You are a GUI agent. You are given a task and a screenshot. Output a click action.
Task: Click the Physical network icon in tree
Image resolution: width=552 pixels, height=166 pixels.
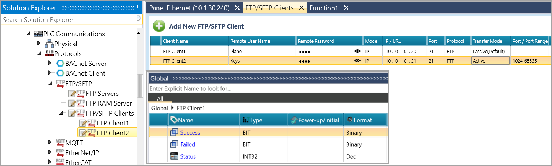coord(50,44)
